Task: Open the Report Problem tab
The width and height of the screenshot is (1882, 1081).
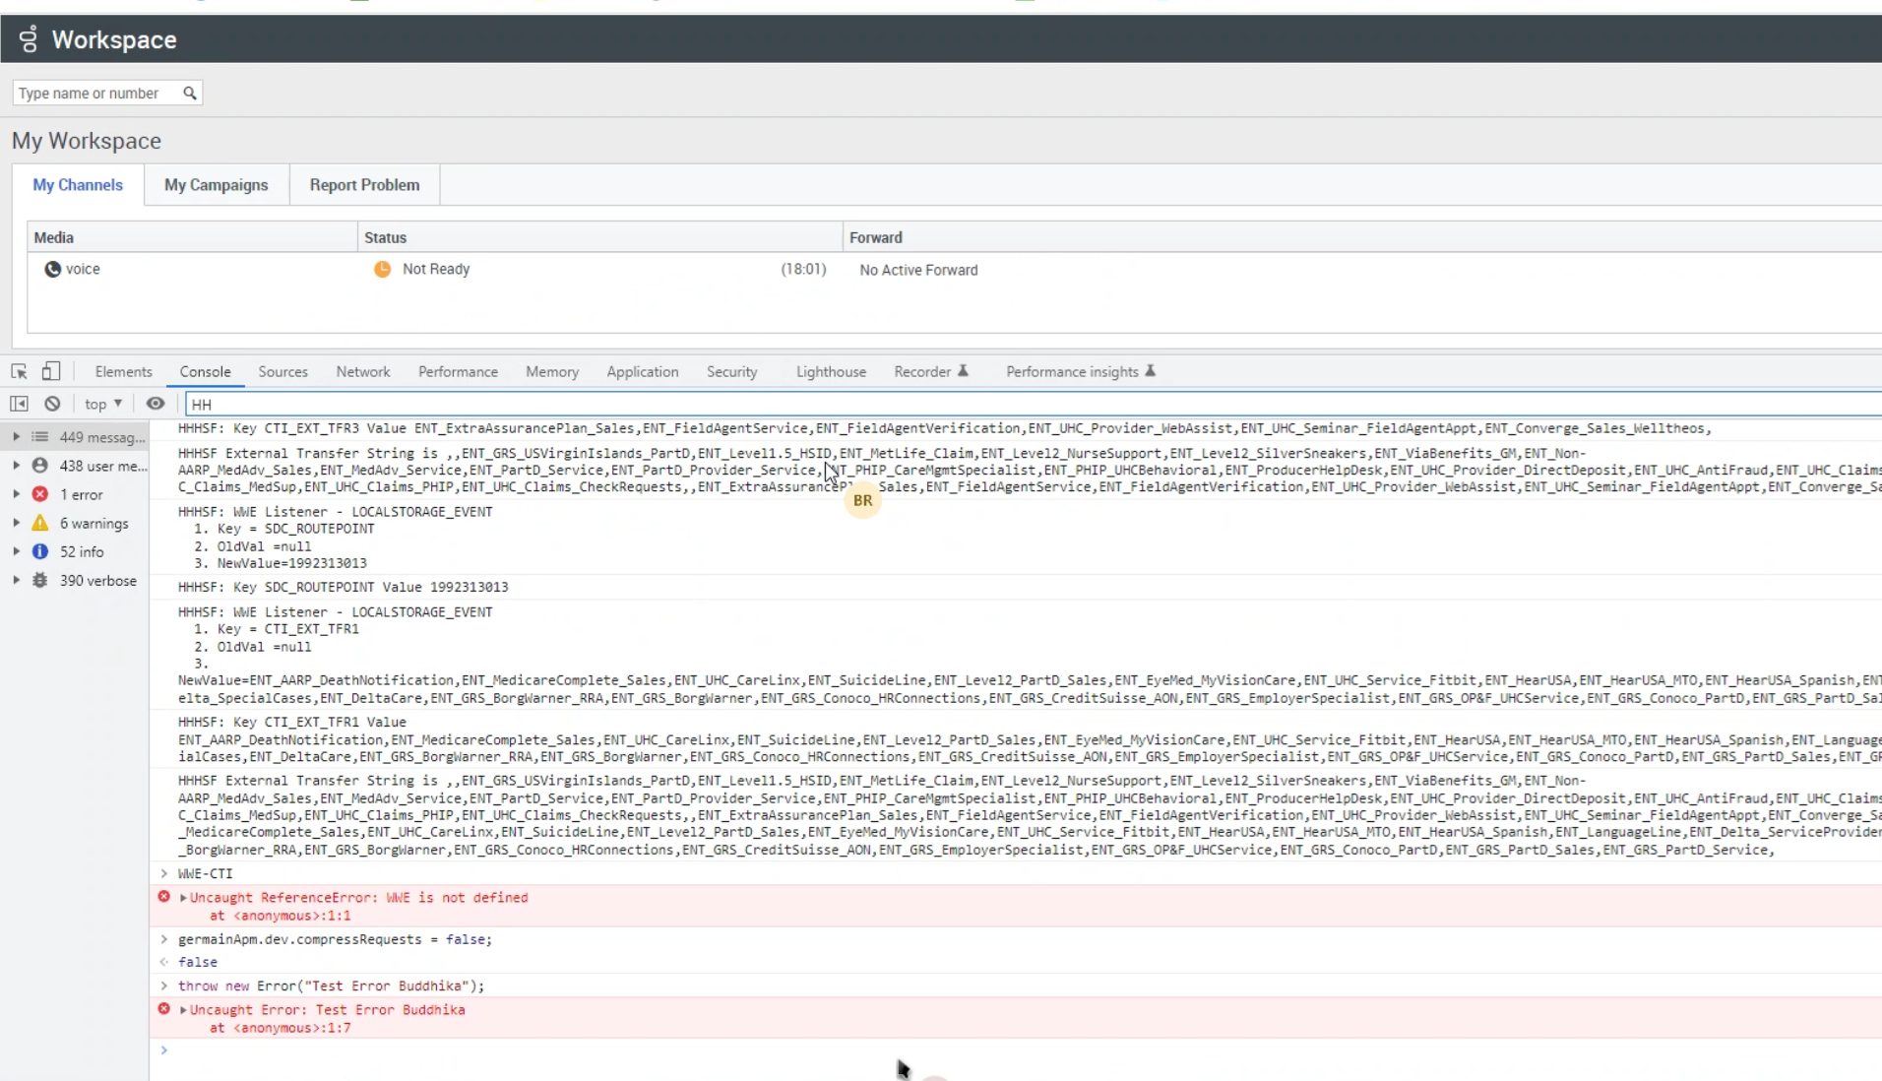Action: coord(364,185)
